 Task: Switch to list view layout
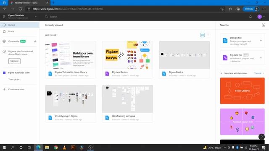coord(208,35)
